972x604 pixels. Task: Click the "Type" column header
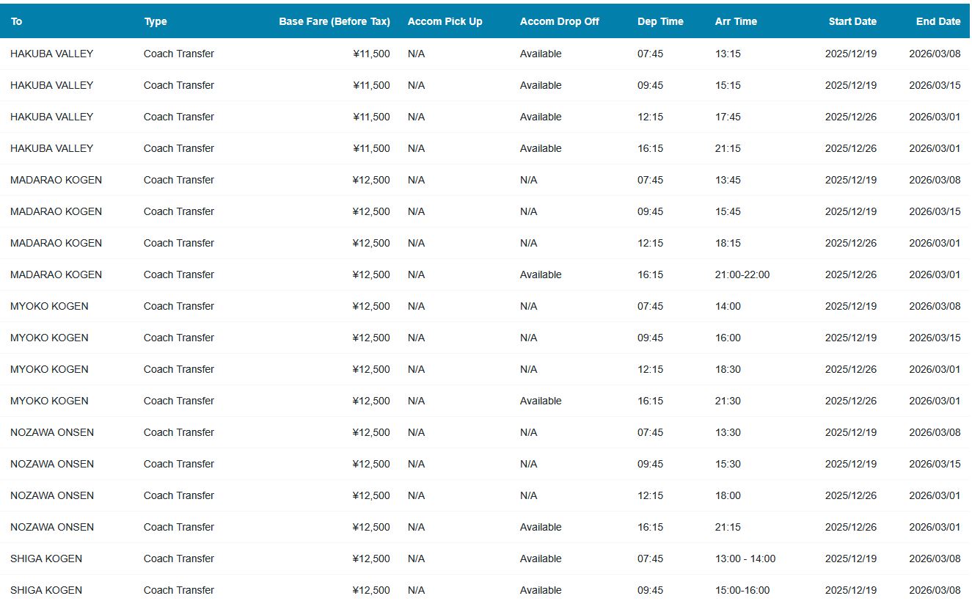click(x=156, y=21)
